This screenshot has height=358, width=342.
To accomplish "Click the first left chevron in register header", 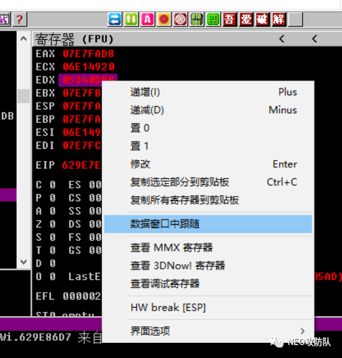I will tap(282, 39).
